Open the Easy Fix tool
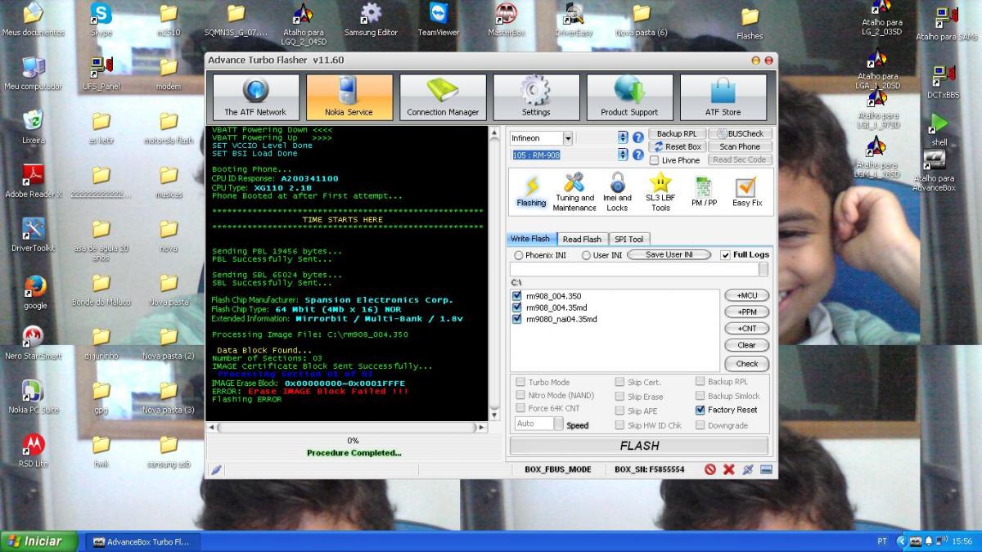 pyautogui.click(x=746, y=192)
